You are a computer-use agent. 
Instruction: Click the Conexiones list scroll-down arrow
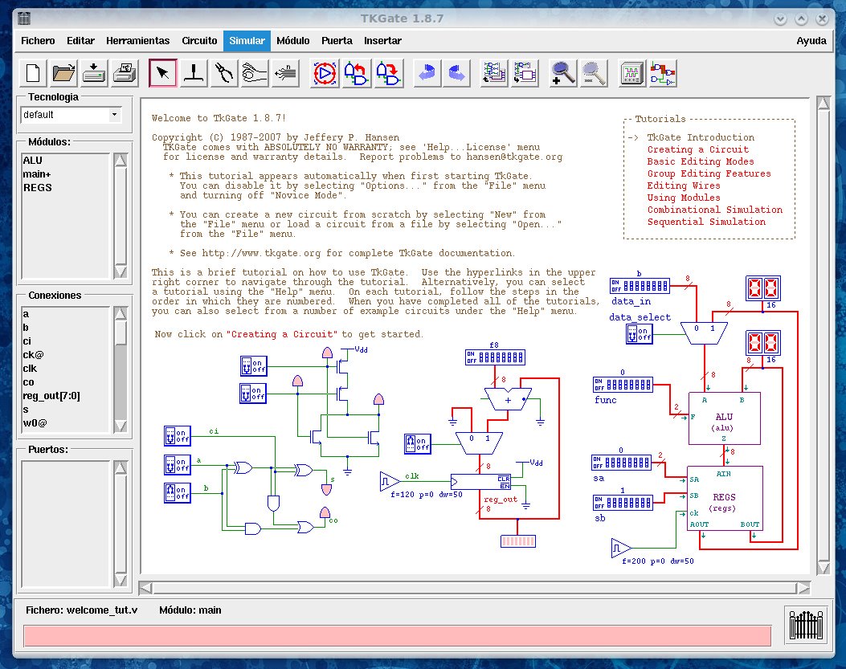tap(121, 426)
